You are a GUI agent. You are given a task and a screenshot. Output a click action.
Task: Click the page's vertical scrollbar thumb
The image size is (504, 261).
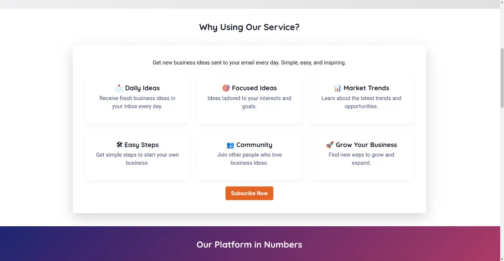click(502, 78)
